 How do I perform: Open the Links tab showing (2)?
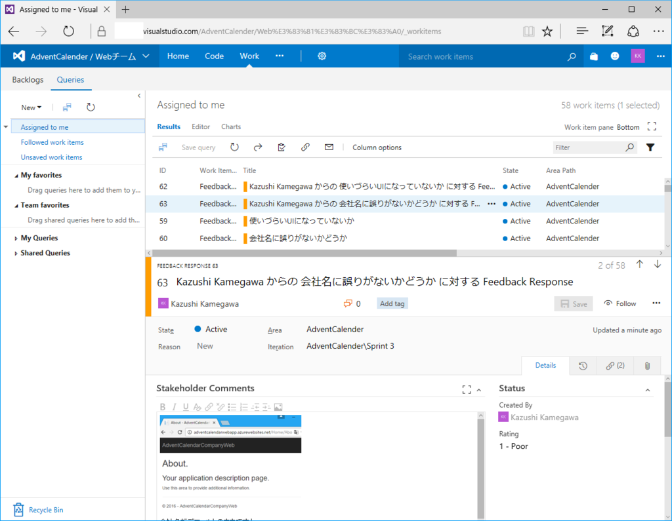click(x=615, y=366)
